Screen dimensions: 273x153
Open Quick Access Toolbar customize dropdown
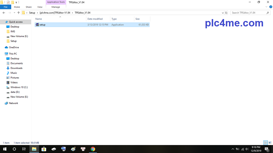point(16,2)
